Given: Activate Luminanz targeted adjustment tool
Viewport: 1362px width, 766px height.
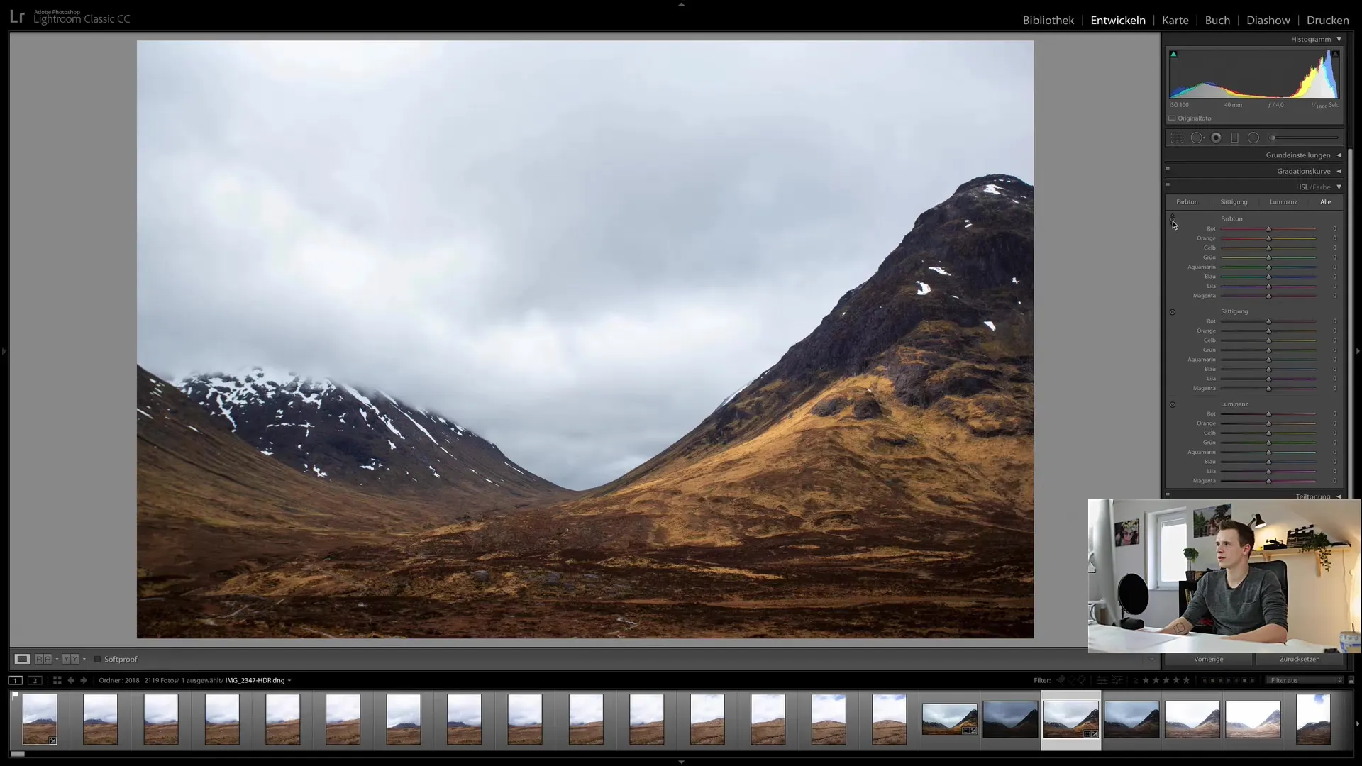Looking at the screenshot, I should [x=1173, y=405].
